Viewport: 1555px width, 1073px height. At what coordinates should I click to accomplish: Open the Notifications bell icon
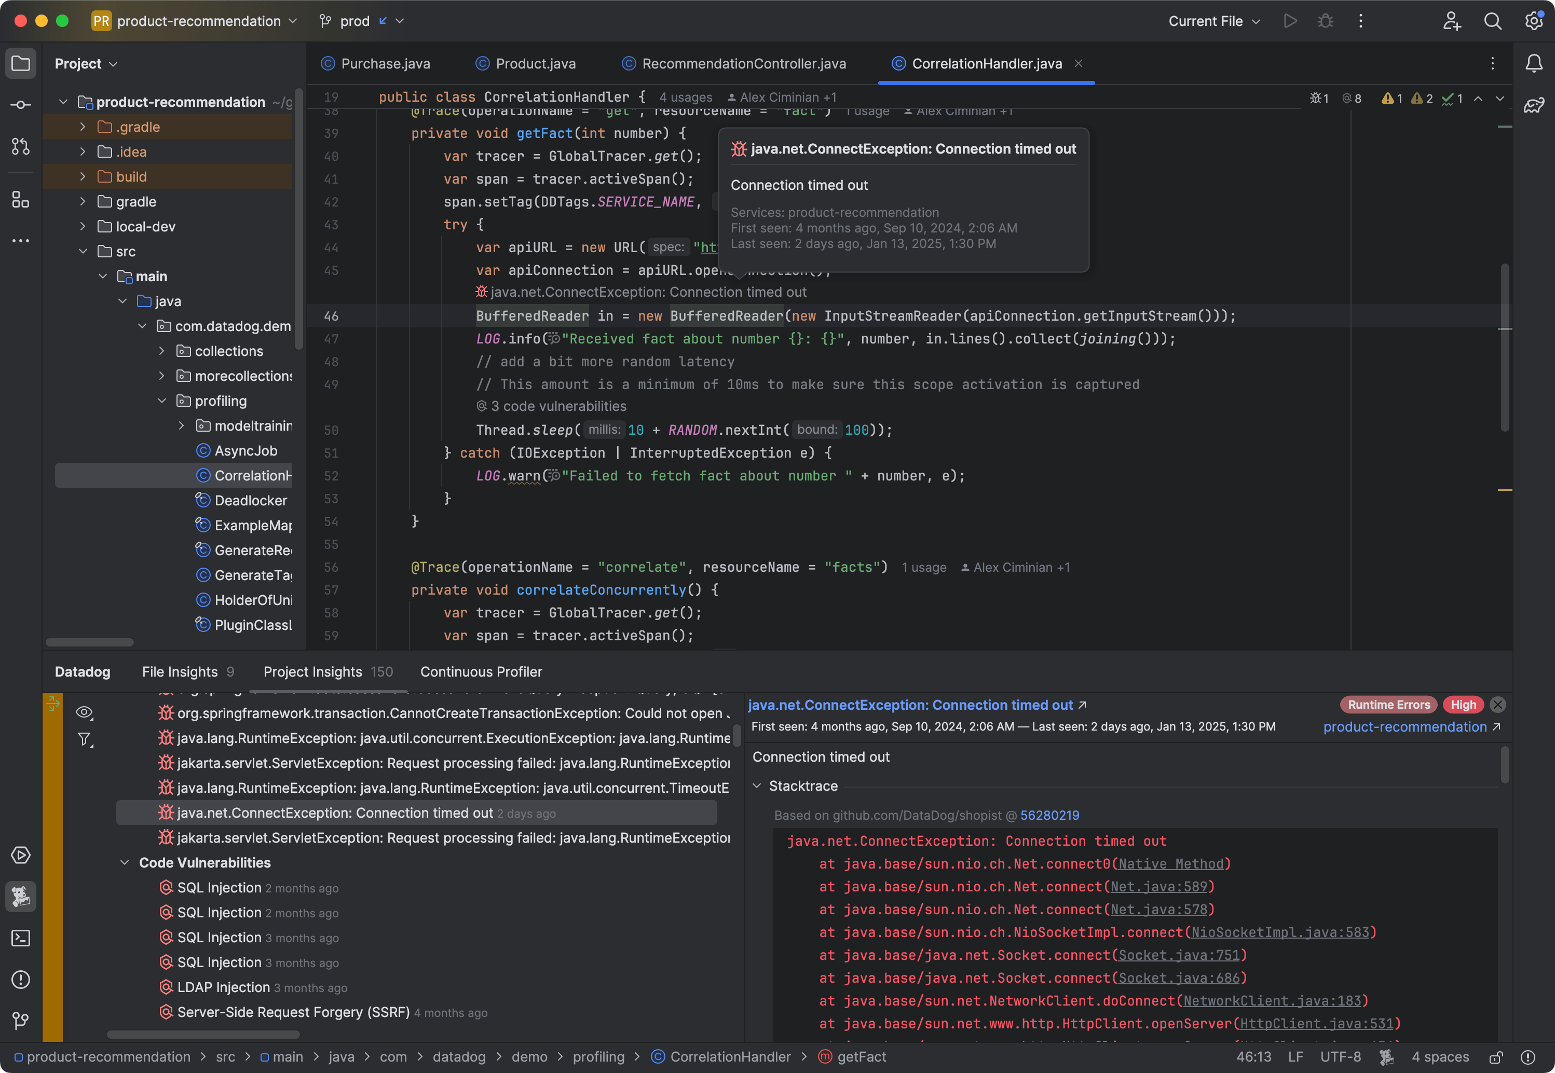(1534, 63)
